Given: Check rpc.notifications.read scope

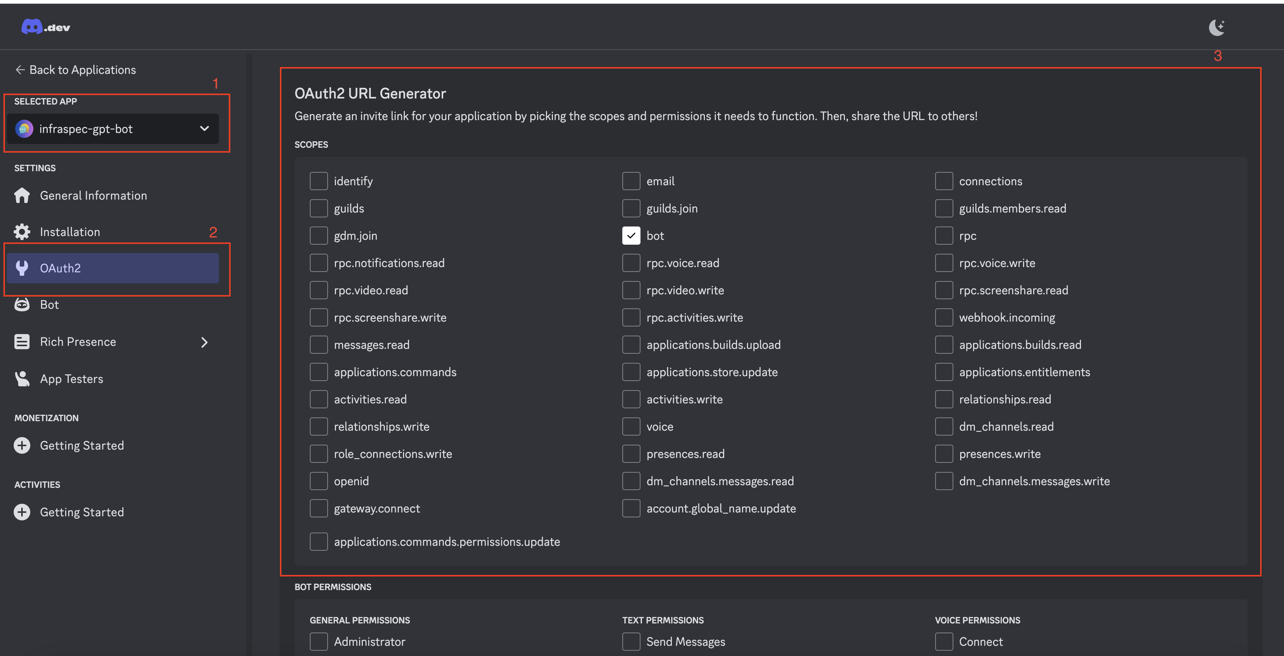Looking at the screenshot, I should tap(319, 263).
